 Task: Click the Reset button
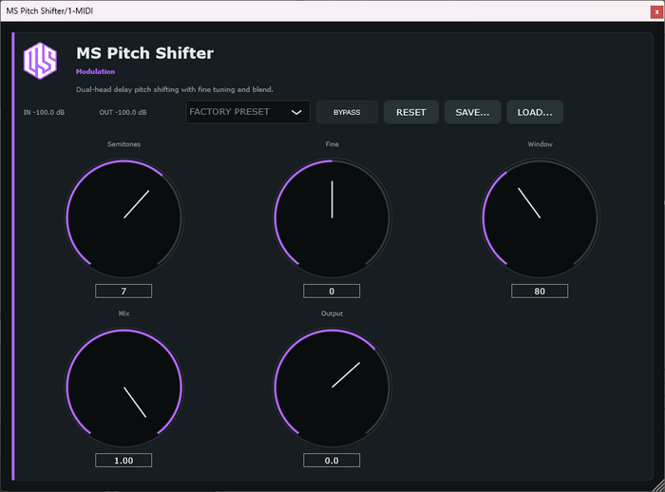[411, 112]
